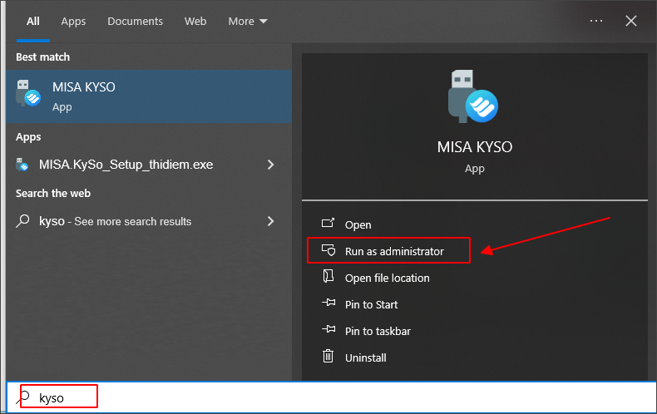This screenshot has height=414, width=657.
Task: Choose Run as administrator for MISA KYSO
Action: click(x=394, y=251)
